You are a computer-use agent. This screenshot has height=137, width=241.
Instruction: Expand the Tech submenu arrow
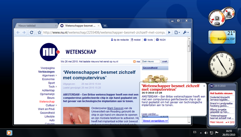(x=56, y=87)
